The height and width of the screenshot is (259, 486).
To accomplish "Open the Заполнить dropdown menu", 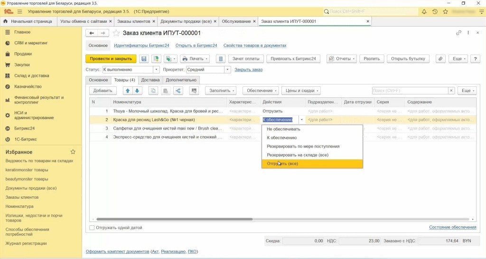I will point(222,91).
